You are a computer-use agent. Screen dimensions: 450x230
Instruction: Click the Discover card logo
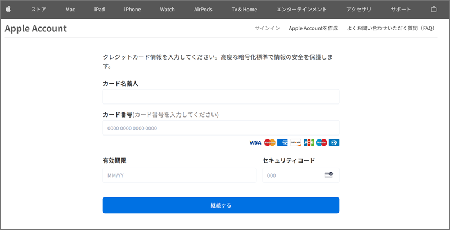click(296, 142)
